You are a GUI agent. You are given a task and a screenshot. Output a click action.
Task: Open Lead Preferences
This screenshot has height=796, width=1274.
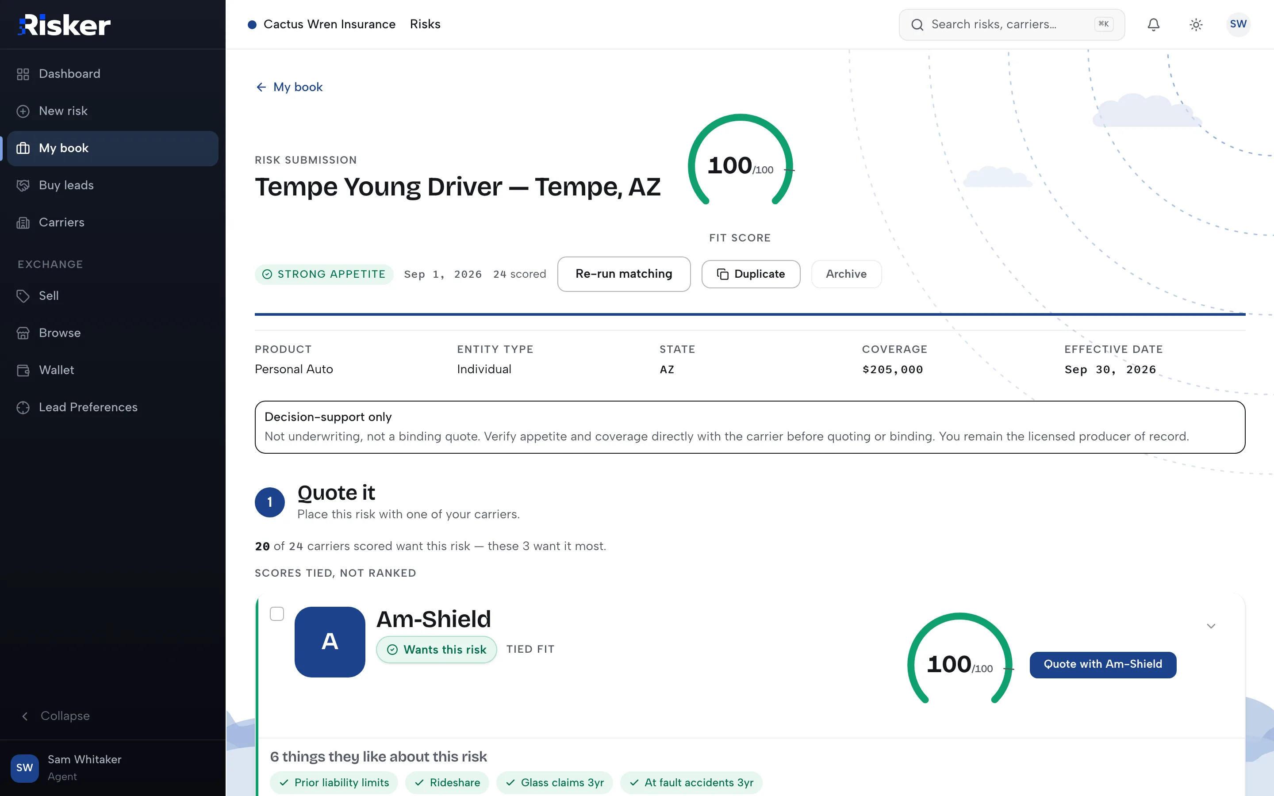tap(113, 407)
